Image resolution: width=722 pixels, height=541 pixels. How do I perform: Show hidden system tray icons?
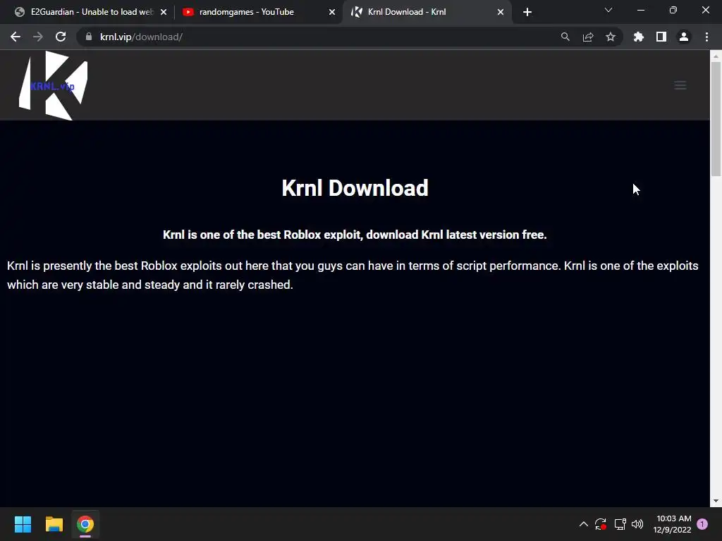(x=583, y=524)
